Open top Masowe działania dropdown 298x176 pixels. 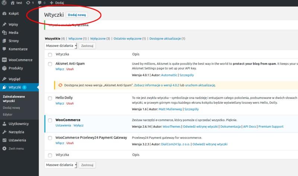pyautogui.click(x=61, y=46)
